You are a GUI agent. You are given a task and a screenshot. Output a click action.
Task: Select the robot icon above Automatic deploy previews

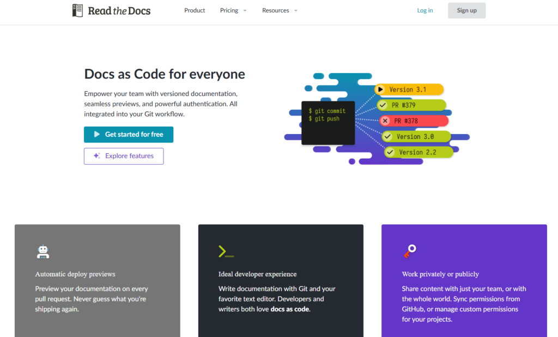pos(43,252)
